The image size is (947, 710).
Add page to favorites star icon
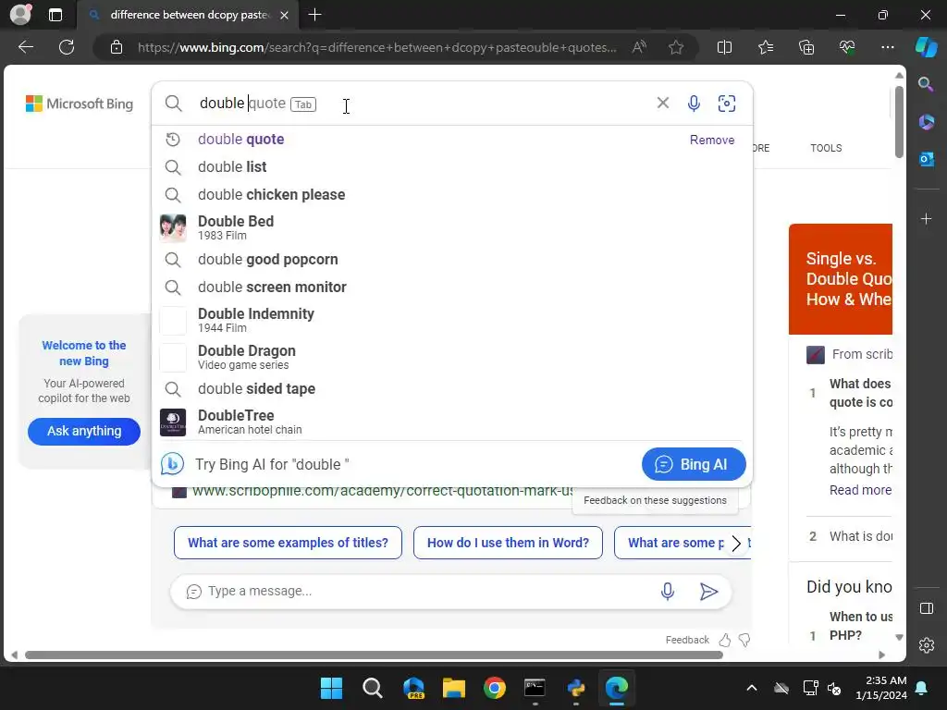[x=676, y=47]
